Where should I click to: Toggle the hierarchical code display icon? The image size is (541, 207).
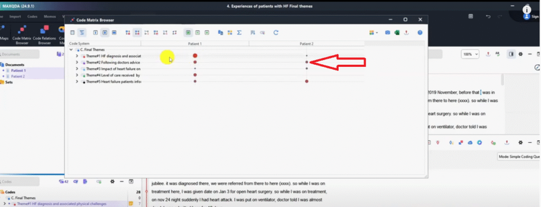pos(82,33)
